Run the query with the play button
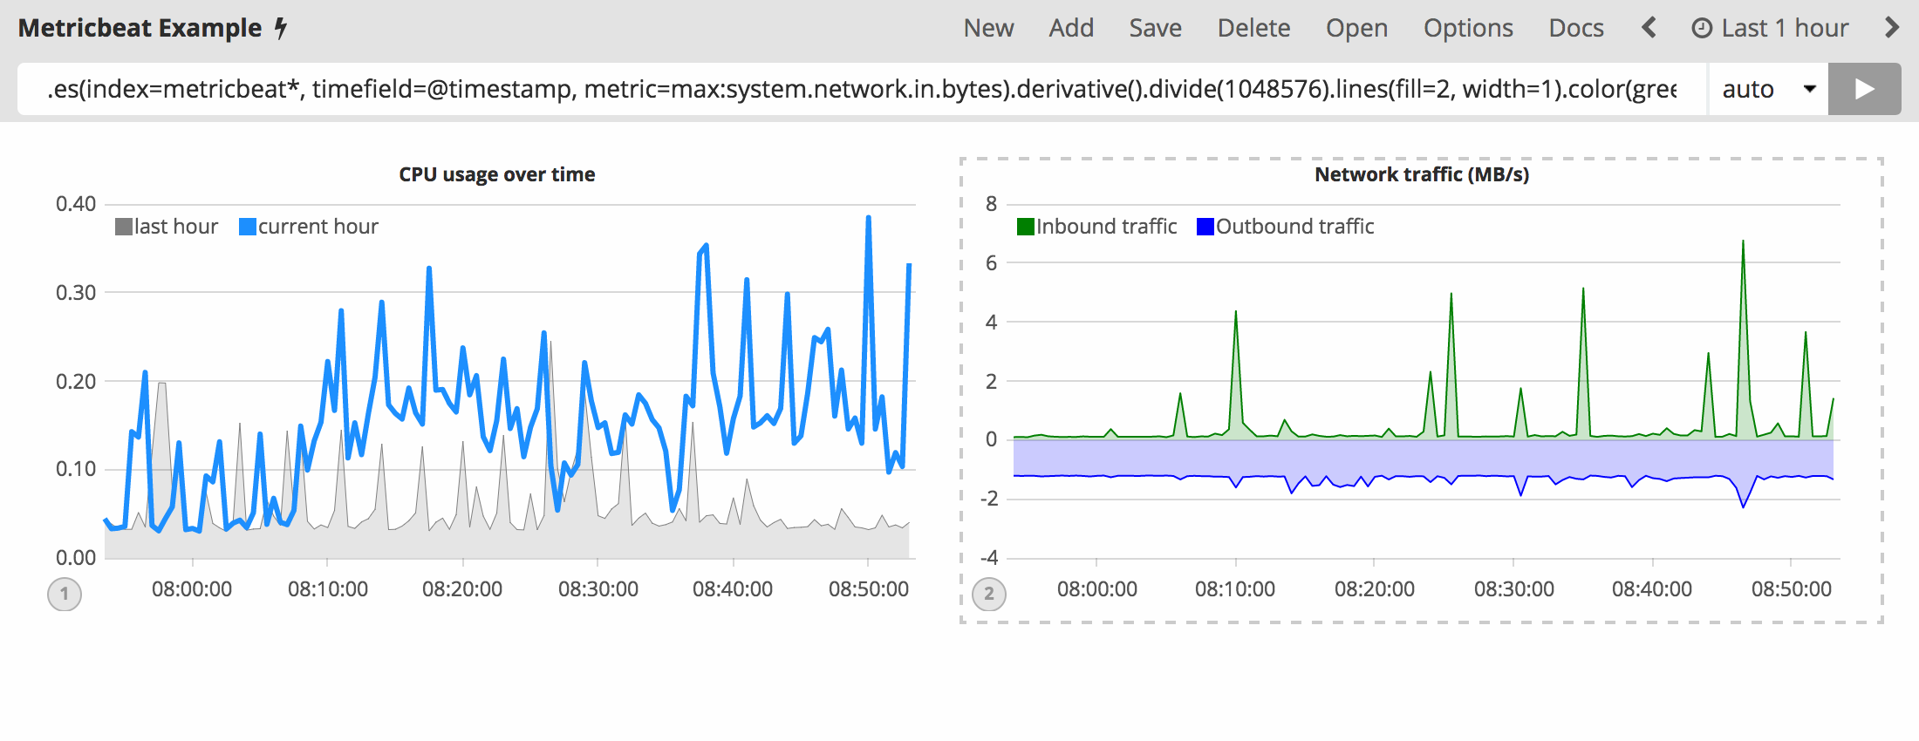 (1864, 89)
